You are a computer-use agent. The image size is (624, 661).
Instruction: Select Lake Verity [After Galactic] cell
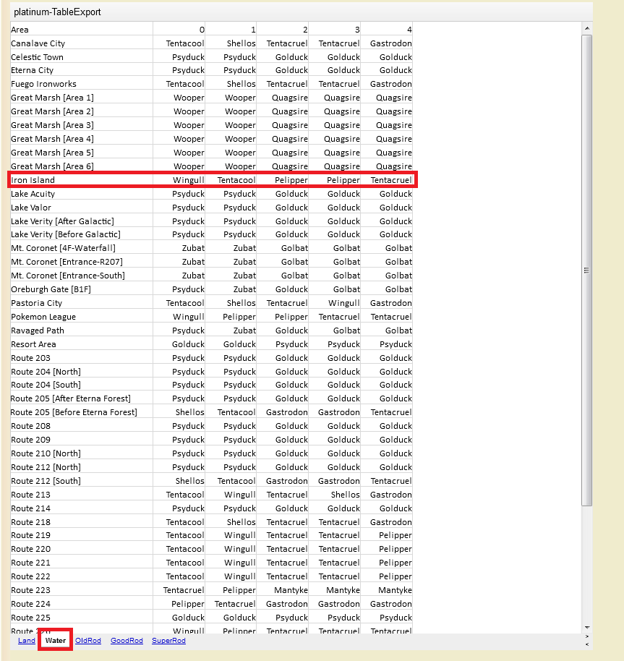(81, 221)
